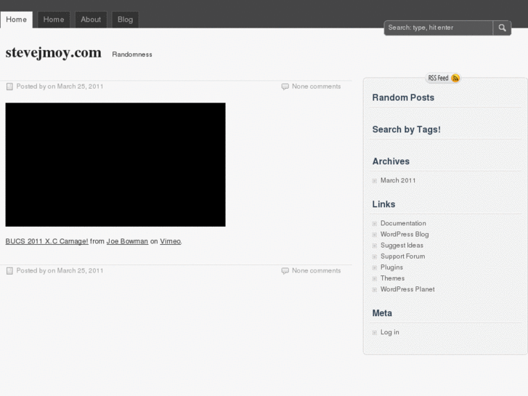Screen dimensions: 528x396
Task: Follow the Vimeo link
Action: click(x=171, y=241)
